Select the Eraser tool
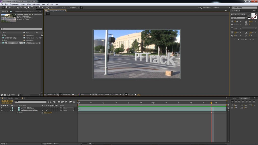 43,7
